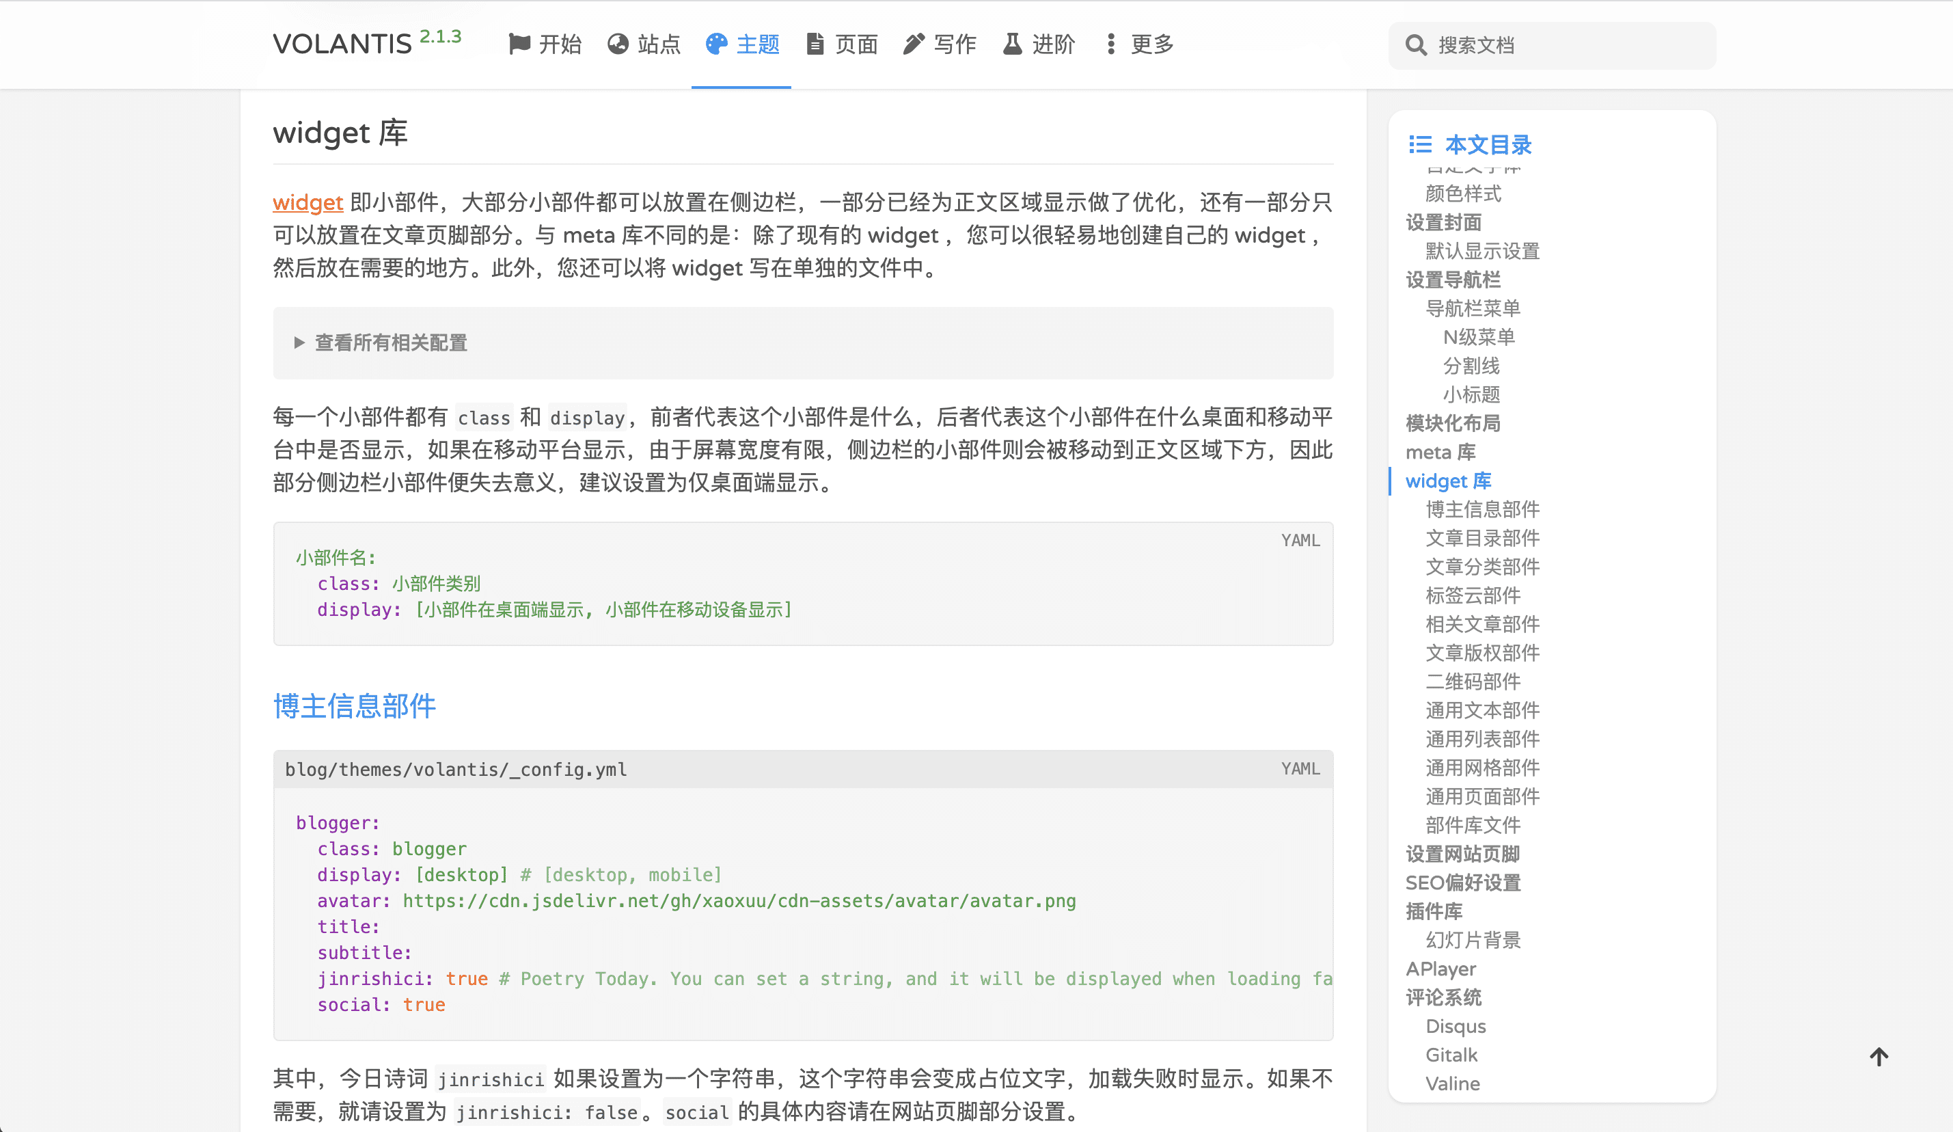
Task: Click the flag icon beside 开始
Action: click(519, 44)
